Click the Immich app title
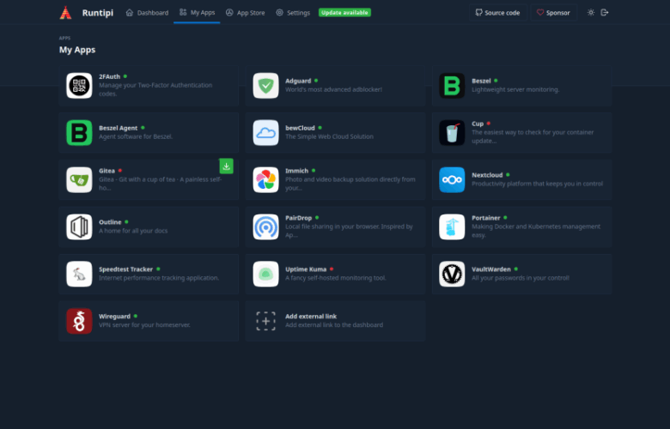Viewport: 670px width, 429px height. (296, 171)
